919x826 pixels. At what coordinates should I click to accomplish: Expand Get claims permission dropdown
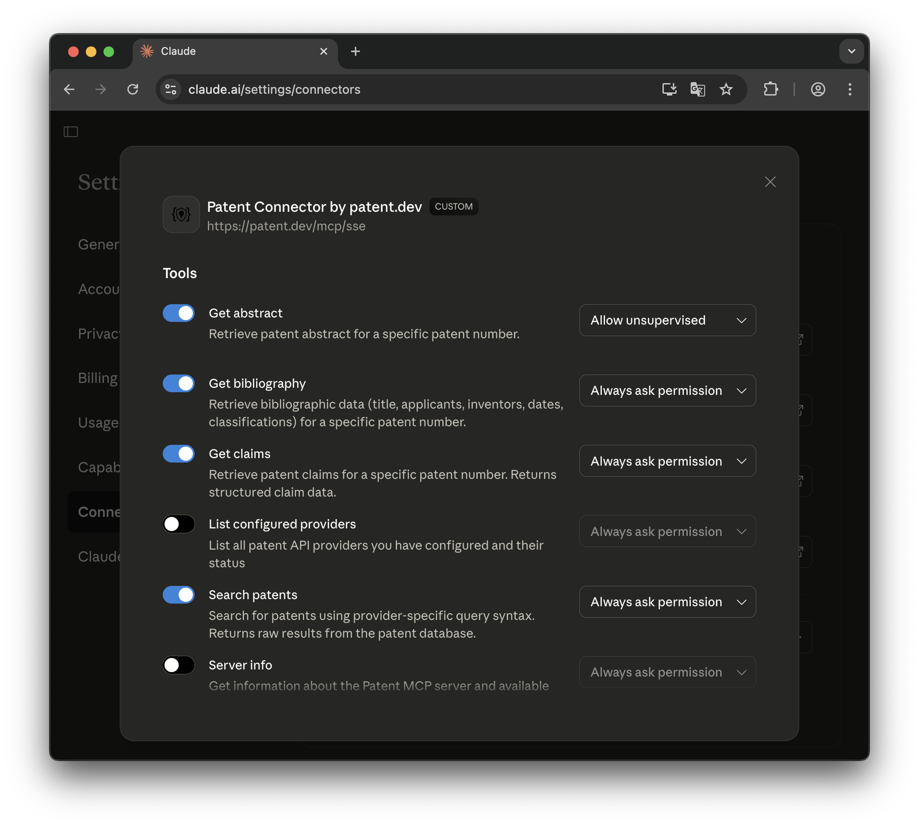click(x=667, y=461)
